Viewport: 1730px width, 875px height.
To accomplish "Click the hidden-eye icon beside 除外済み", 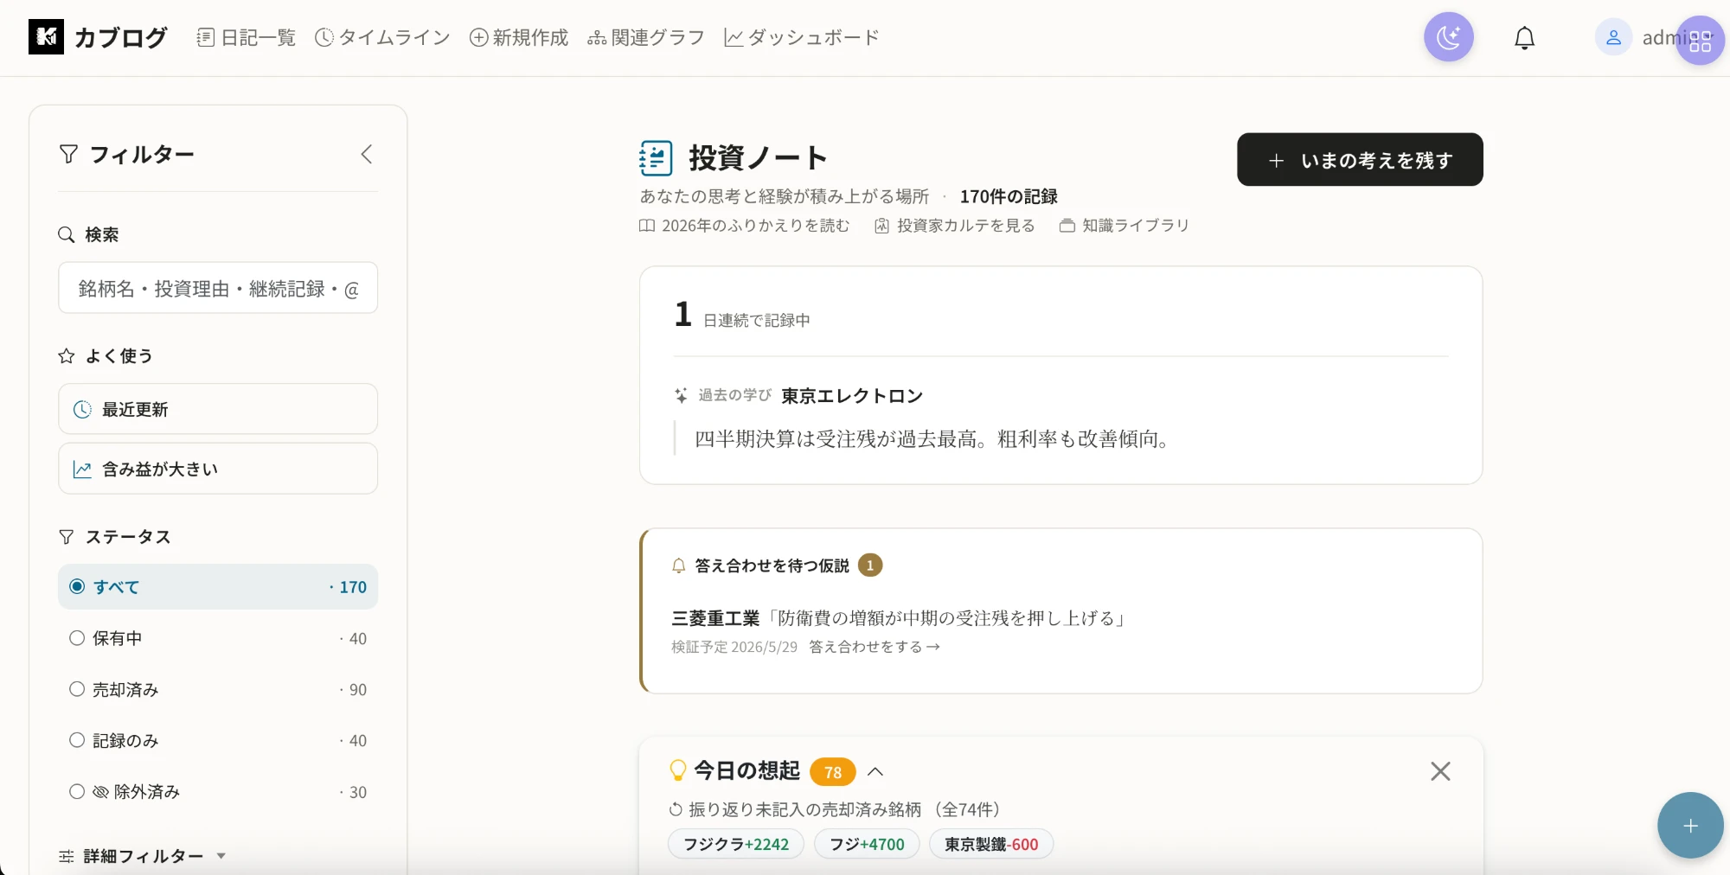I will click(x=100, y=791).
